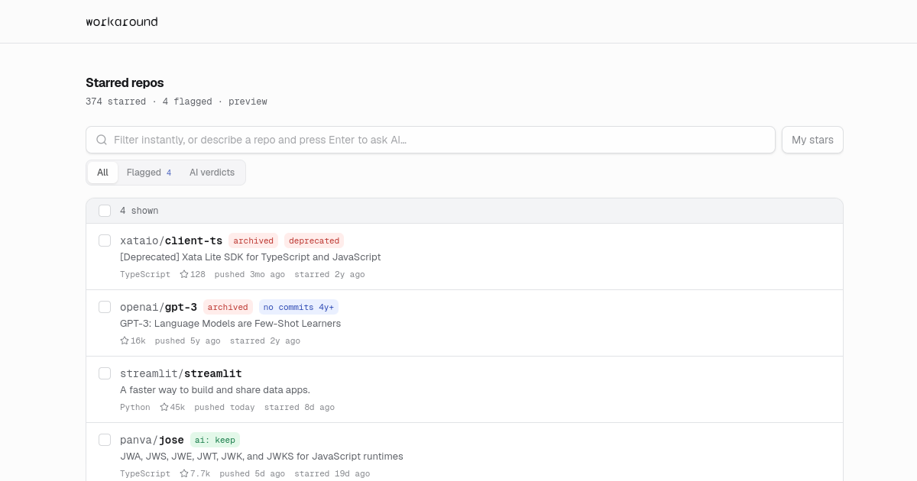This screenshot has height=481, width=917.
Task: Click the search magnifier icon
Action: tap(102, 140)
